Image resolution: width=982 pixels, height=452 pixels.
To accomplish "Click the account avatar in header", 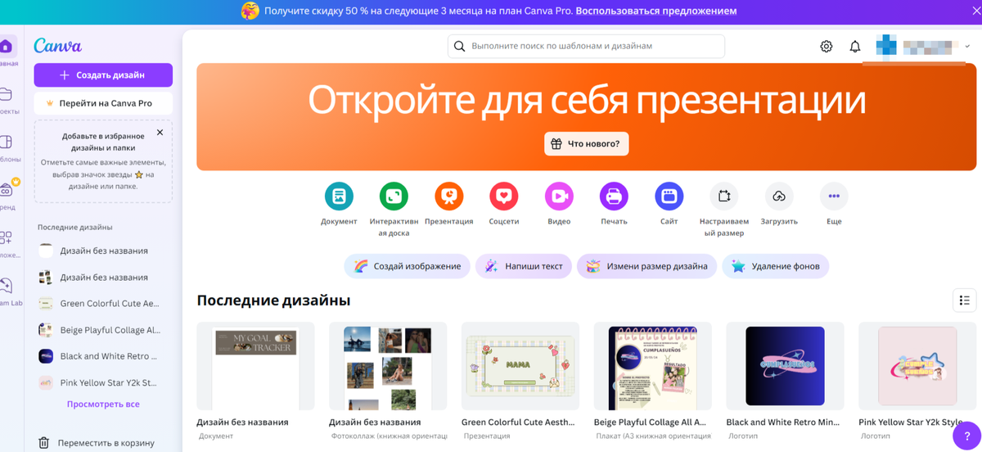I will coord(886,46).
